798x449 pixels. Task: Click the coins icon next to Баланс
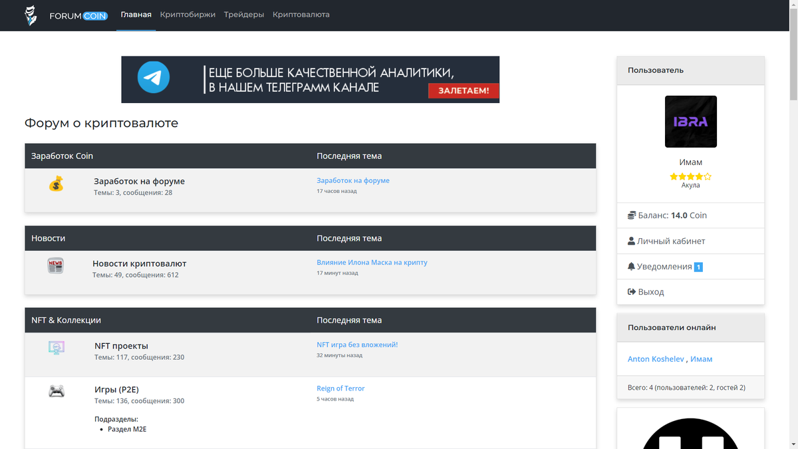[632, 216]
